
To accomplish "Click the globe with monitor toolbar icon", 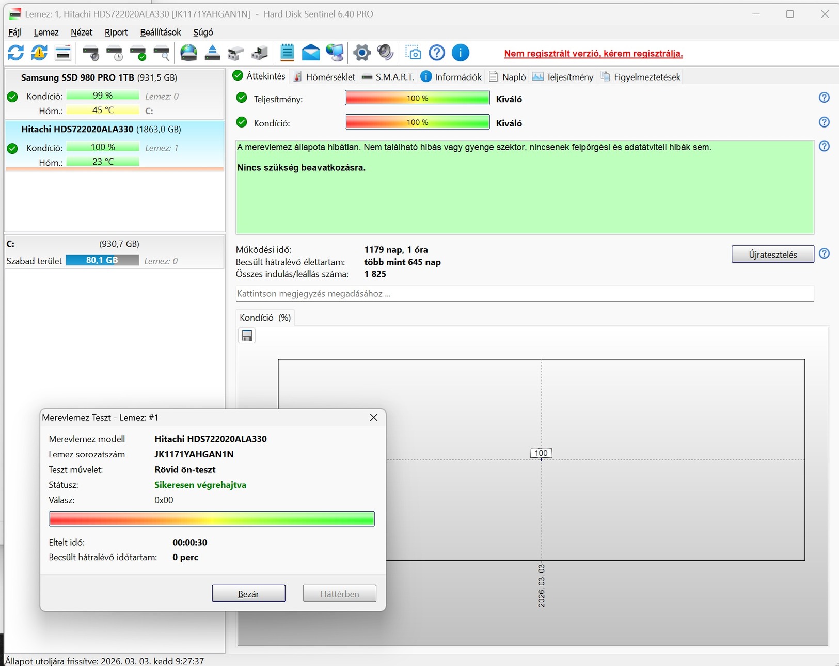I will coord(335,53).
